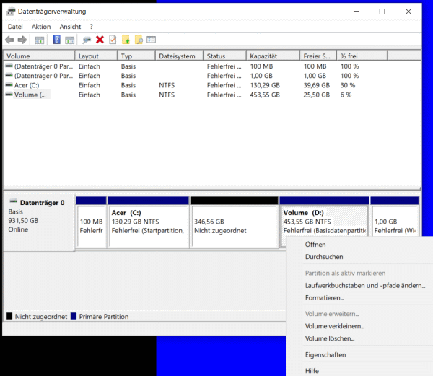Sort by the Kapazität column header
This screenshot has width=433, height=376.
coord(273,56)
